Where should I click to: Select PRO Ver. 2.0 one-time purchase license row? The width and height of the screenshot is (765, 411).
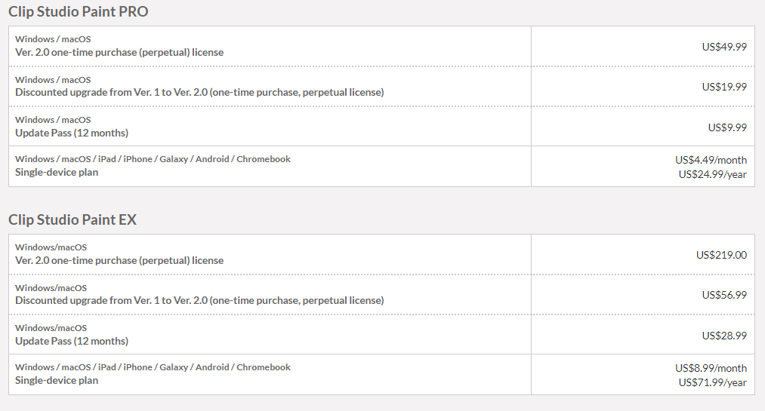point(381,46)
